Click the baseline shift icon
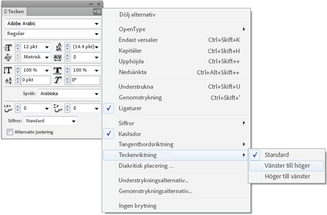 pos(8,80)
